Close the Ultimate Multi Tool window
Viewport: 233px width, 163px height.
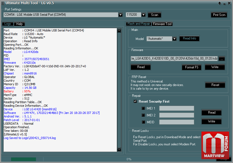229,3
